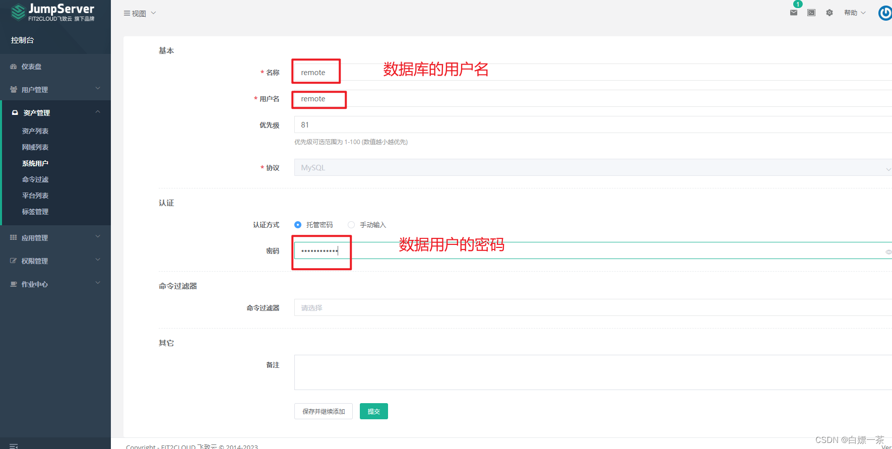Open the 协议 MySQL dropdown
The image size is (892, 449).
pyautogui.click(x=593, y=167)
